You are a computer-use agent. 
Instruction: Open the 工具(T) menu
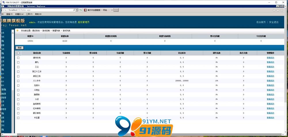coord(29,14)
